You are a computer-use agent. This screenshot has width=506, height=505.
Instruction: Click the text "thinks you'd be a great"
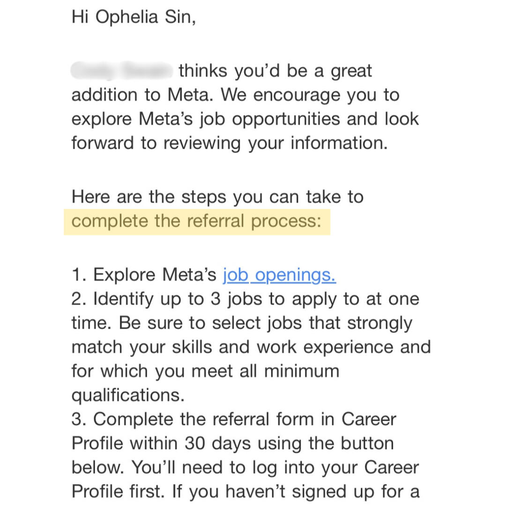pos(275,71)
